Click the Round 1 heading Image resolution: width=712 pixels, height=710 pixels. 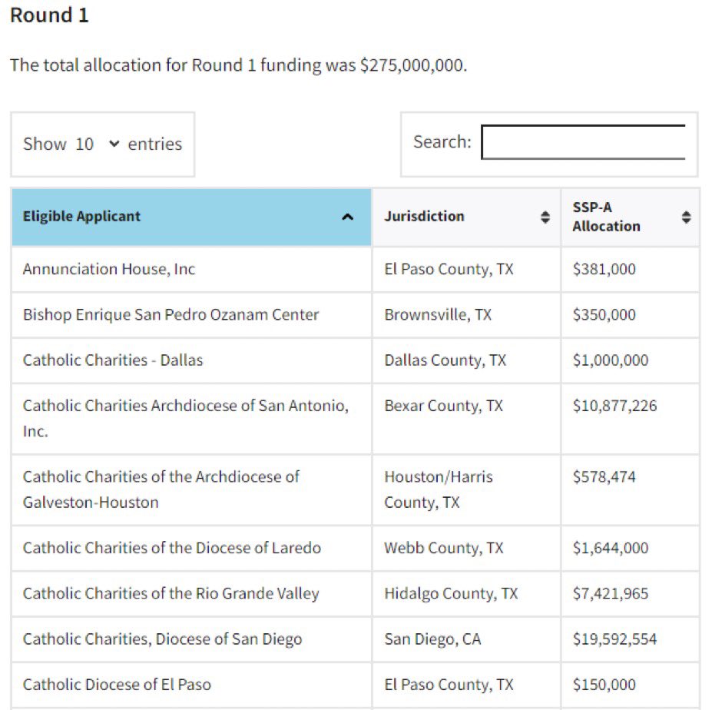tap(49, 15)
